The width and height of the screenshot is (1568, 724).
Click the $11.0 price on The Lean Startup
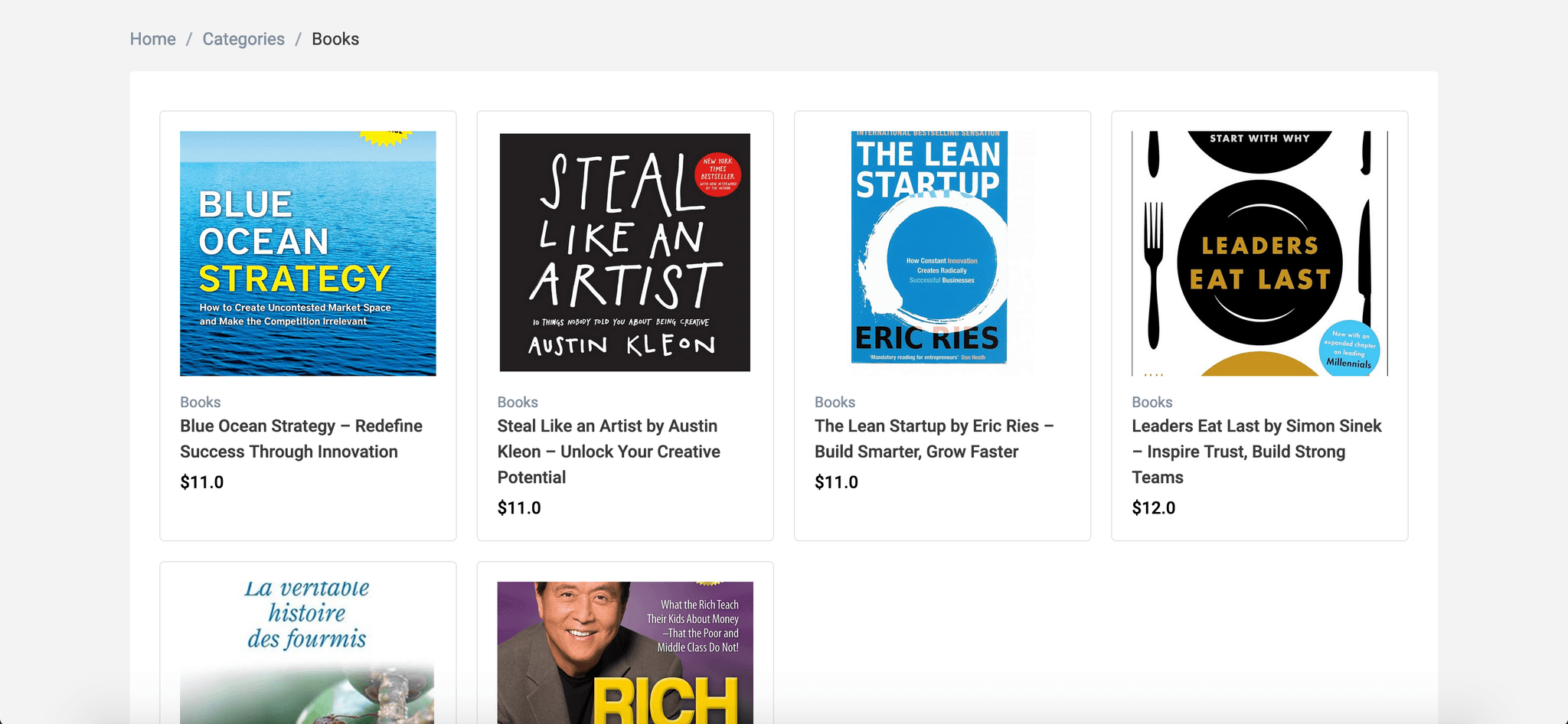pyautogui.click(x=836, y=482)
